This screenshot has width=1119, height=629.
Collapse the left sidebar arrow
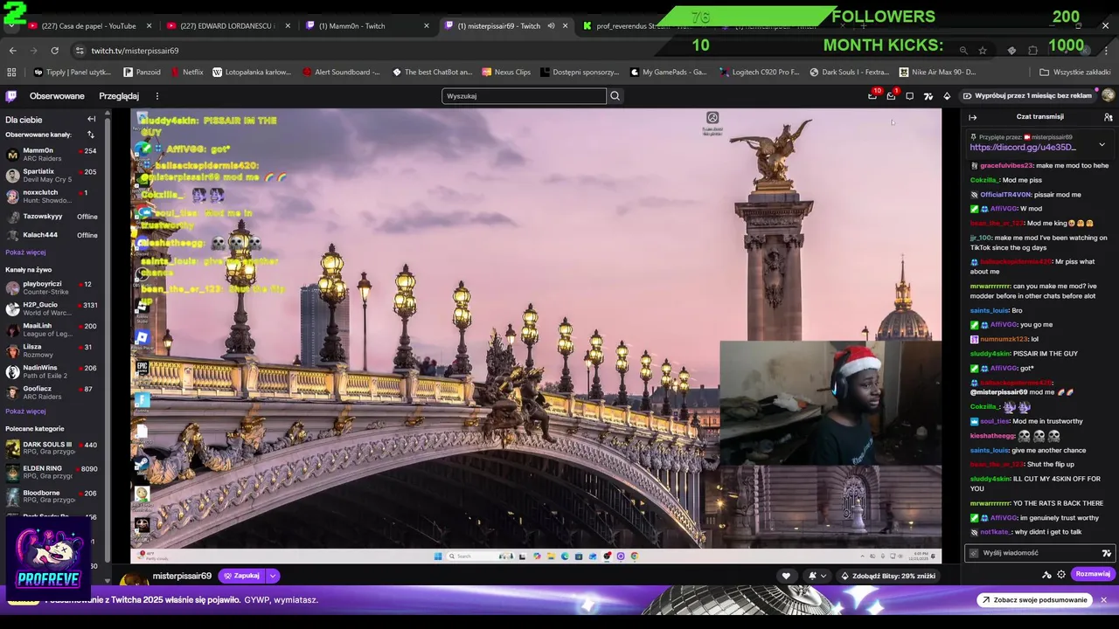pyautogui.click(x=91, y=119)
